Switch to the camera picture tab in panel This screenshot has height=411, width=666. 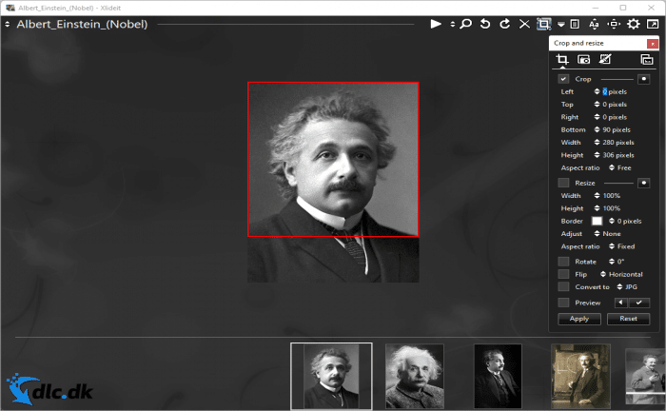coord(583,59)
